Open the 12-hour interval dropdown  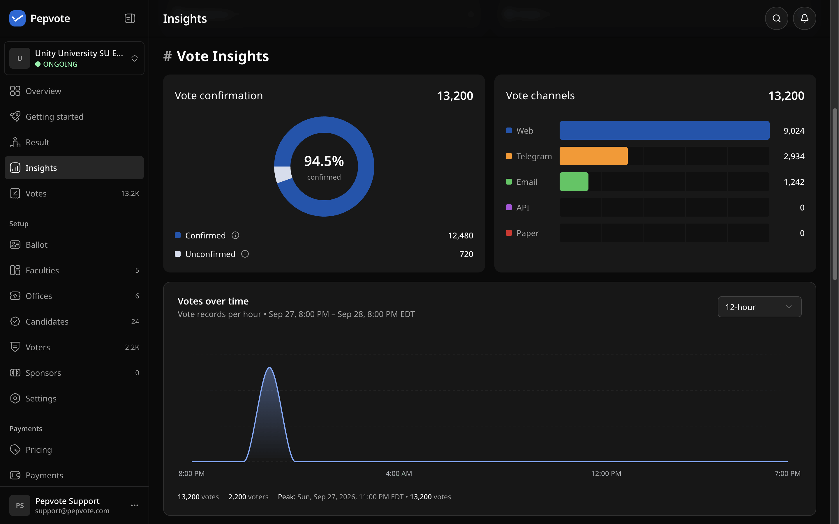[759, 307]
